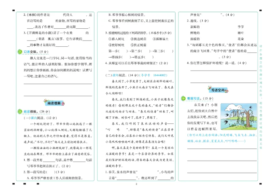Click the subheading (一)课内阅读。(12分)

[40, 118]
